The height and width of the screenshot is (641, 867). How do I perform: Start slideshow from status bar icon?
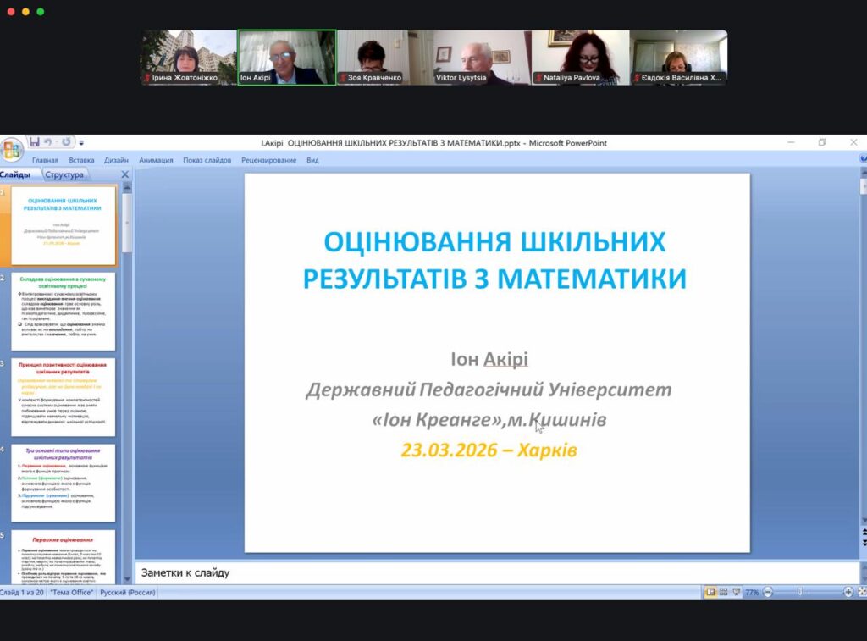734,593
